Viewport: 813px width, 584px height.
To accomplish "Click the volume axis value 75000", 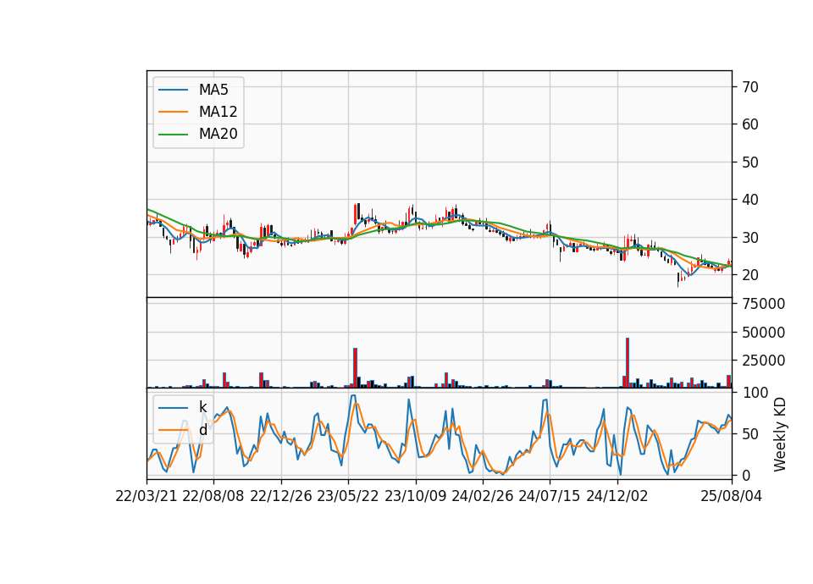I will (x=763, y=304).
